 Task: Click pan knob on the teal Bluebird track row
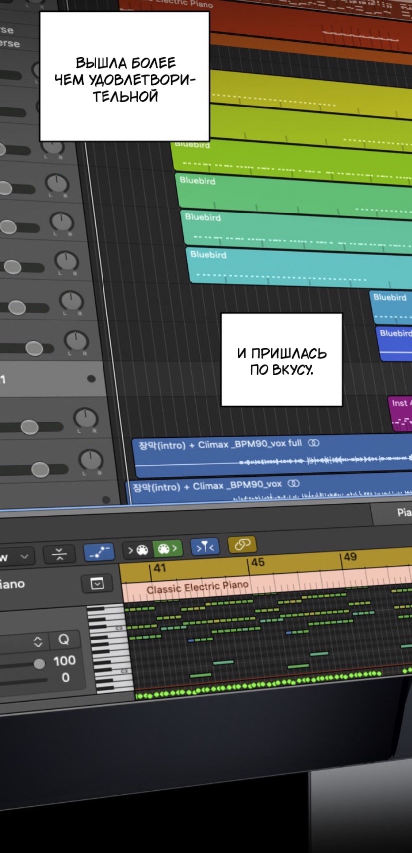(x=61, y=222)
